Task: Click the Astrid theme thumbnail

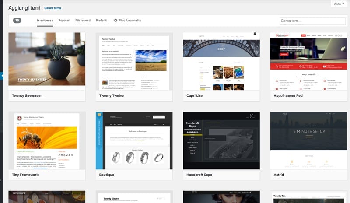Action: 308,140
